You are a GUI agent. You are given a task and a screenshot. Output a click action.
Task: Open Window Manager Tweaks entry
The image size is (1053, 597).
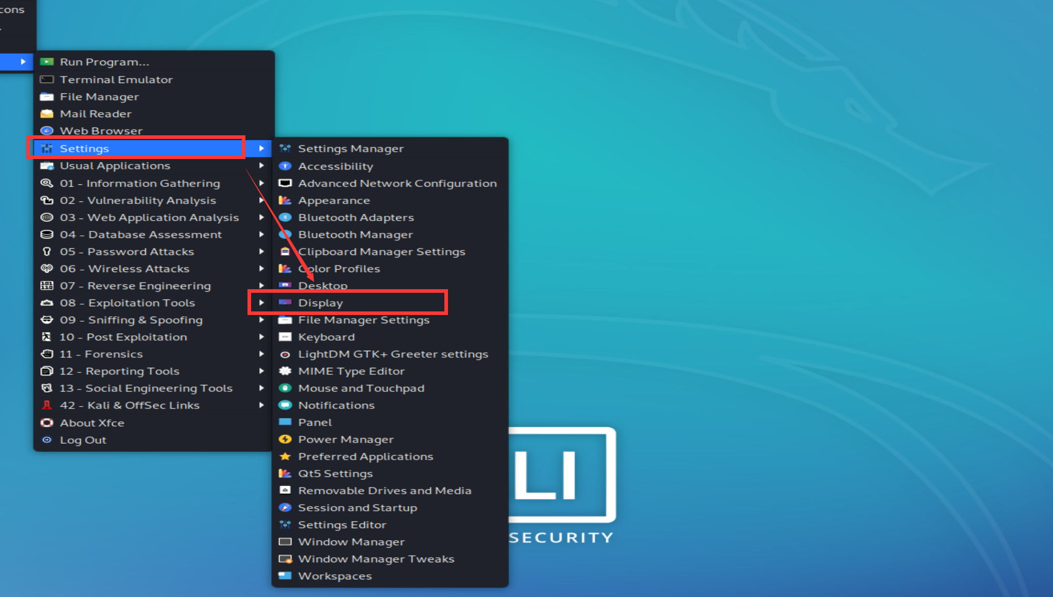[x=376, y=559]
